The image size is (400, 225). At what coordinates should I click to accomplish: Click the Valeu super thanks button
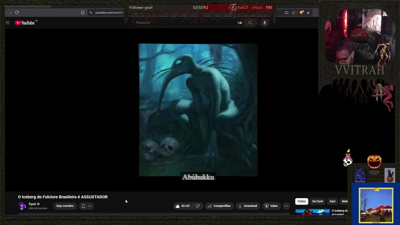[271, 206]
